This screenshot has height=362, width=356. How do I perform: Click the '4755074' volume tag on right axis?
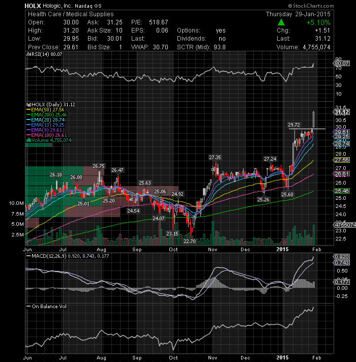click(345, 225)
